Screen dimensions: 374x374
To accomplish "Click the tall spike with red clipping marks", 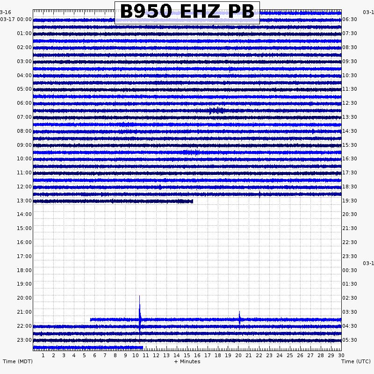I will [x=140, y=320].
